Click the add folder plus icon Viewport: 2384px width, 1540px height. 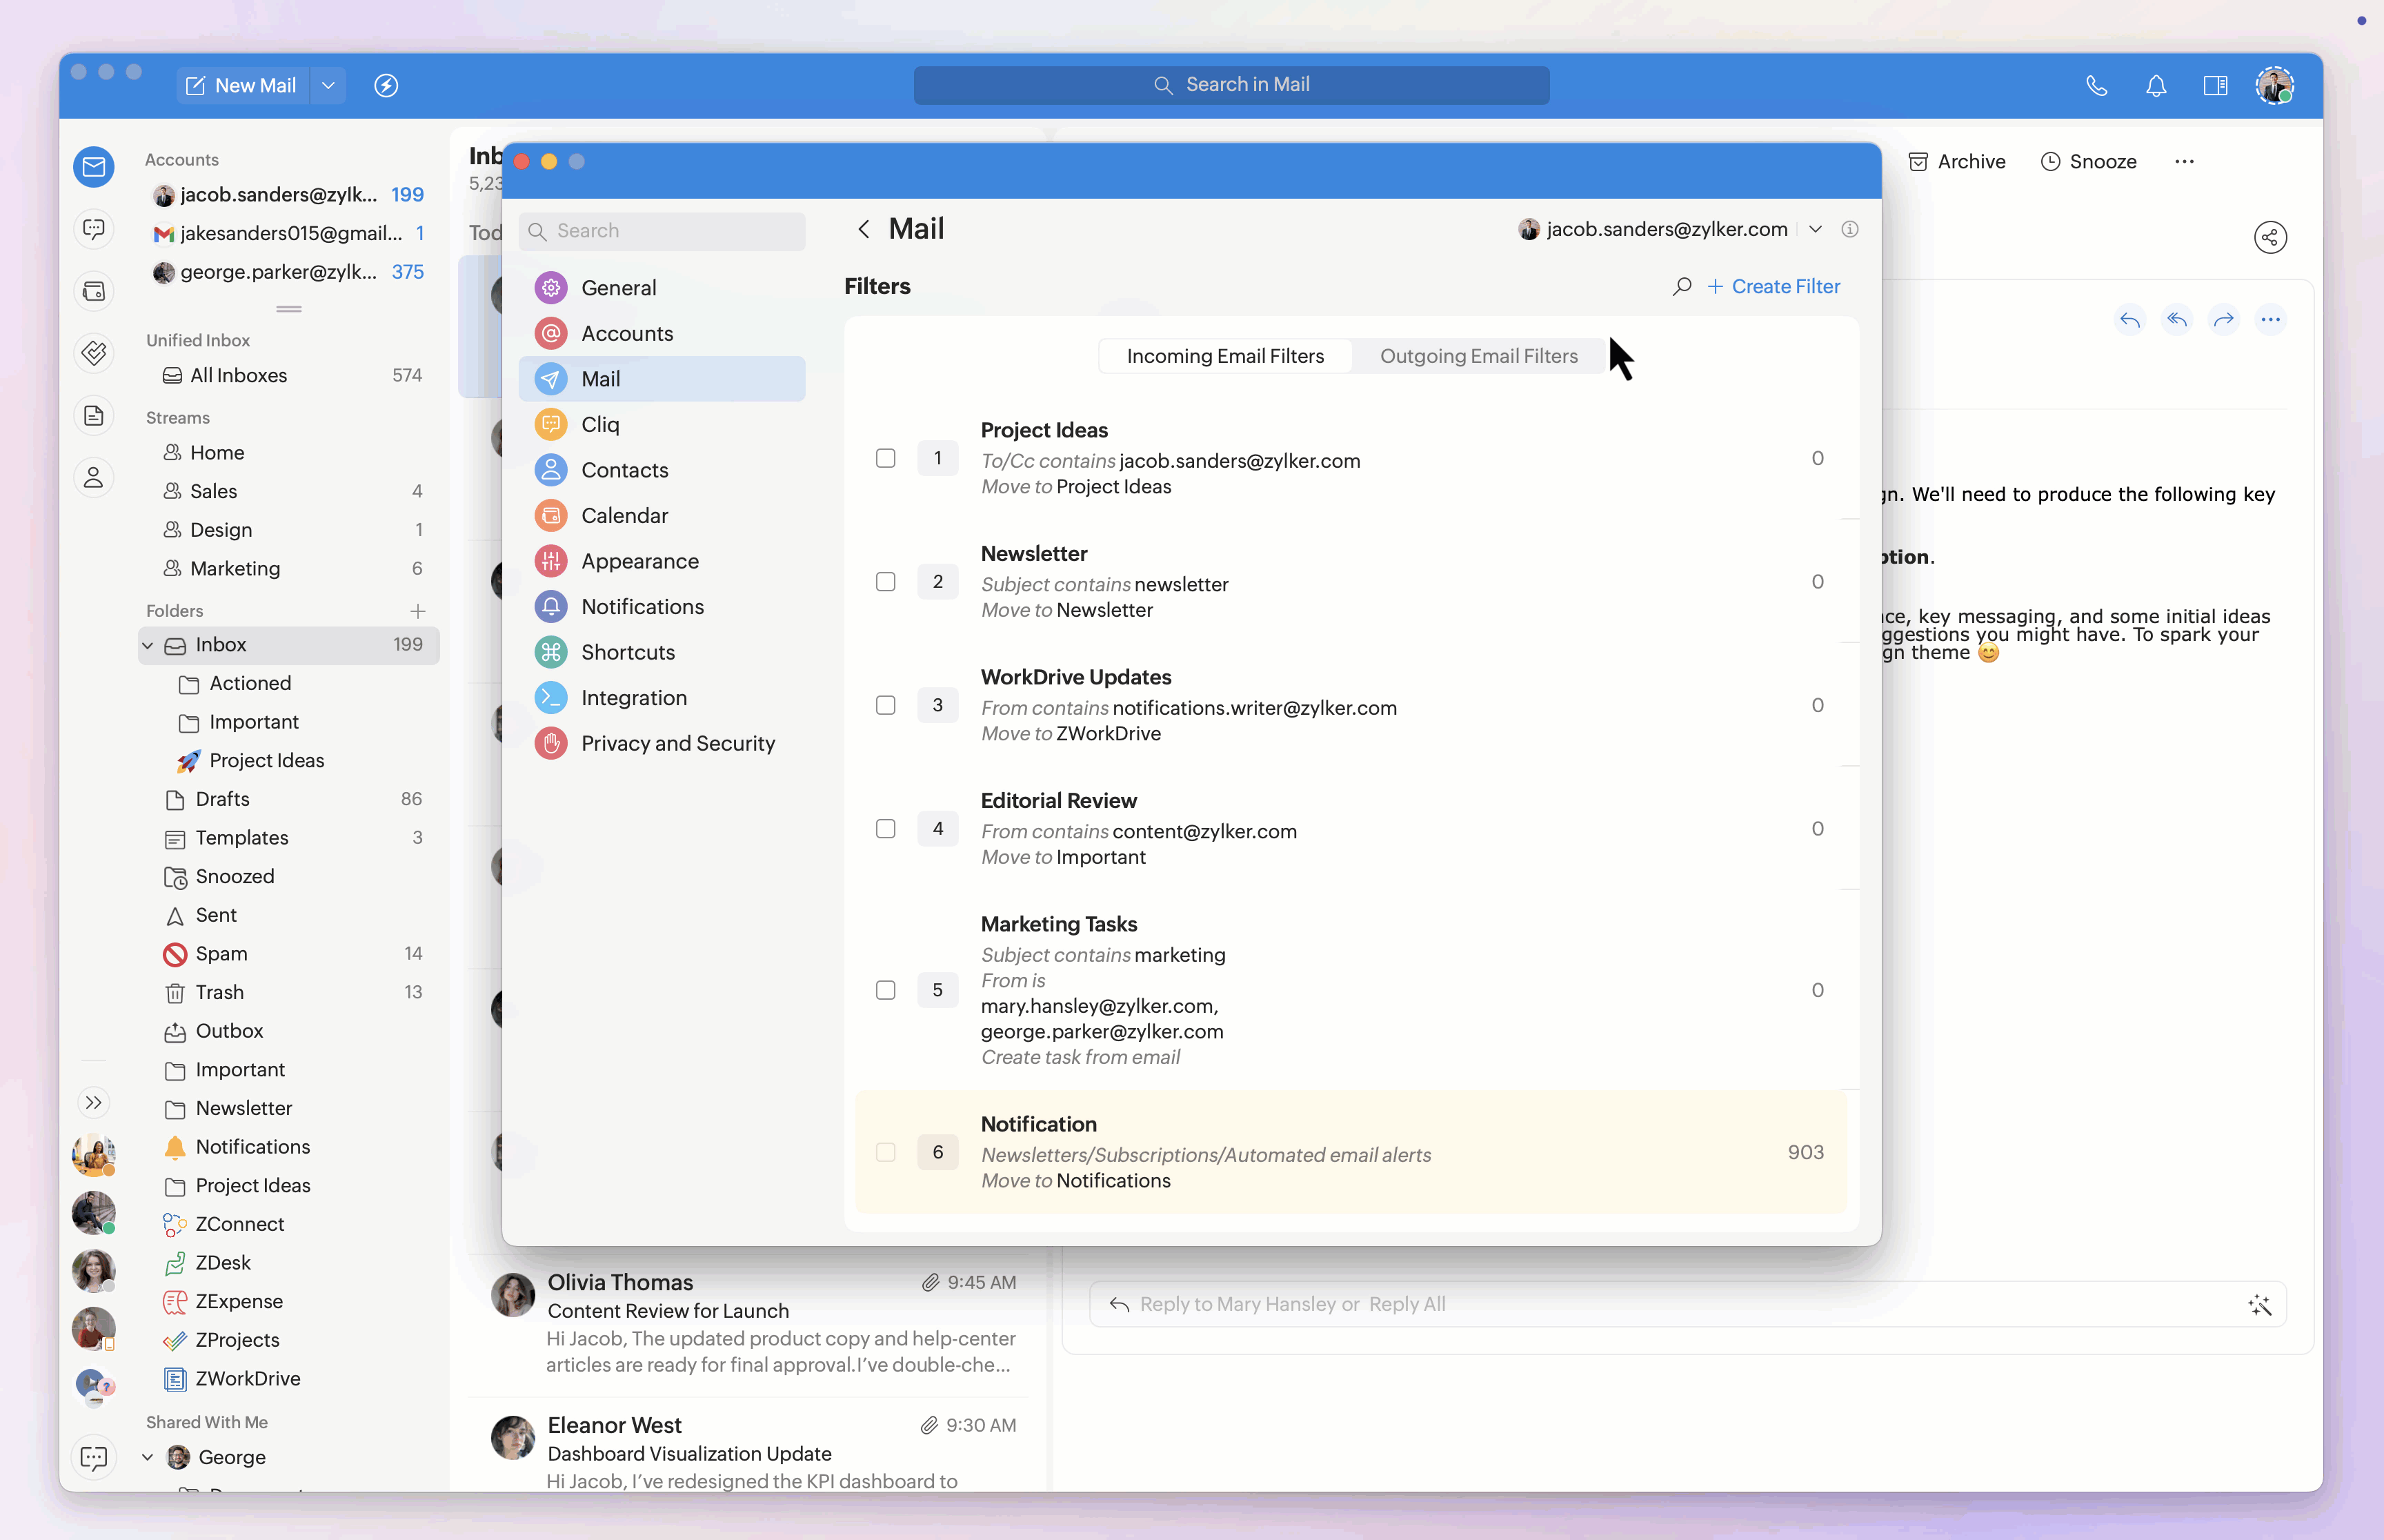[418, 611]
